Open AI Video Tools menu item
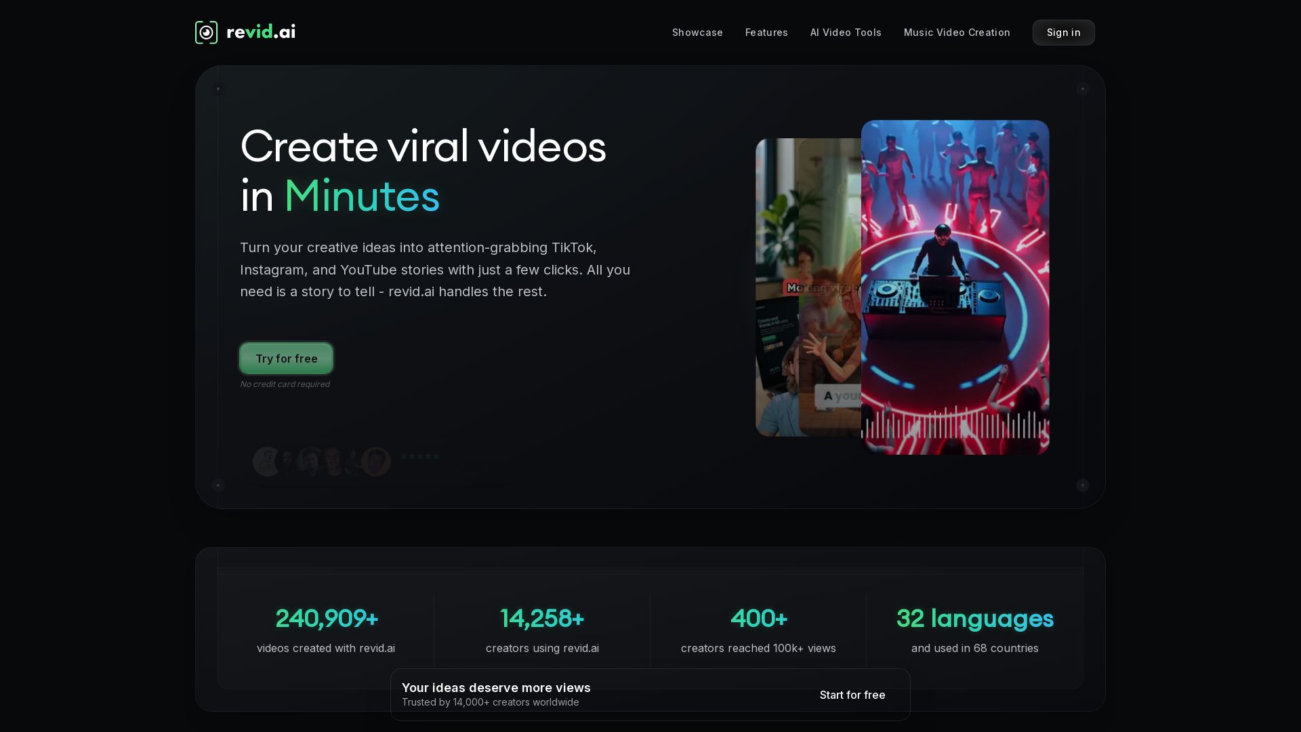1301x732 pixels. 846,33
